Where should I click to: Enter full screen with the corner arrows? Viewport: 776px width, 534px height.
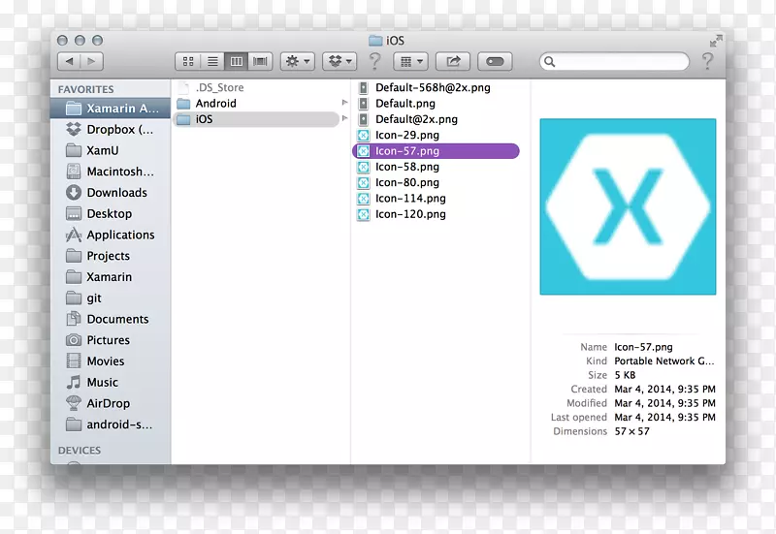point(716,41)
